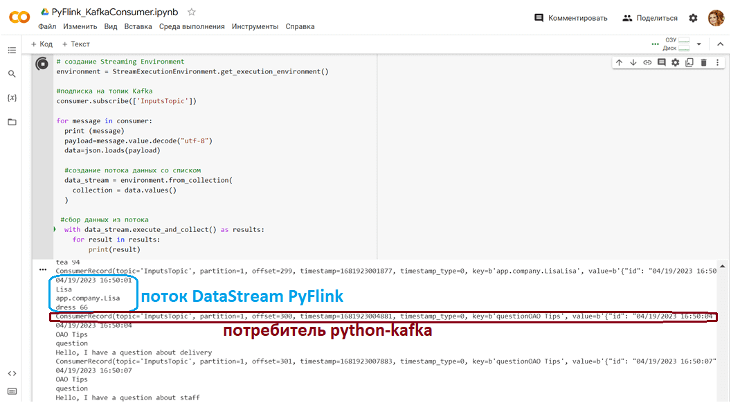This screenshot has height=403, width=731.
Task: Copy link to cell icon
Action: point(647,62)
